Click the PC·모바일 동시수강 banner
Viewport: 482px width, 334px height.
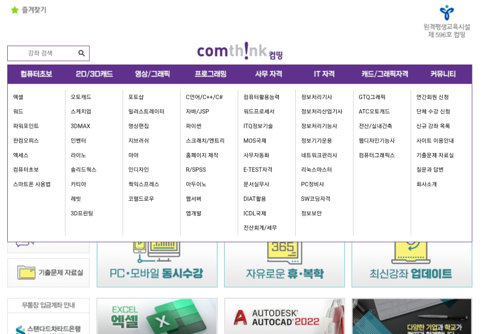coord(157,265)
